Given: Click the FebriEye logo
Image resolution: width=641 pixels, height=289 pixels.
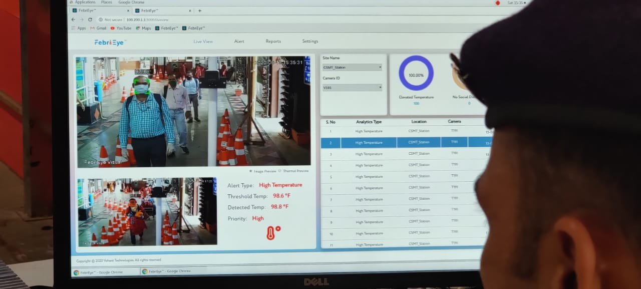Looking at the screenshot, I should point(110,43).
